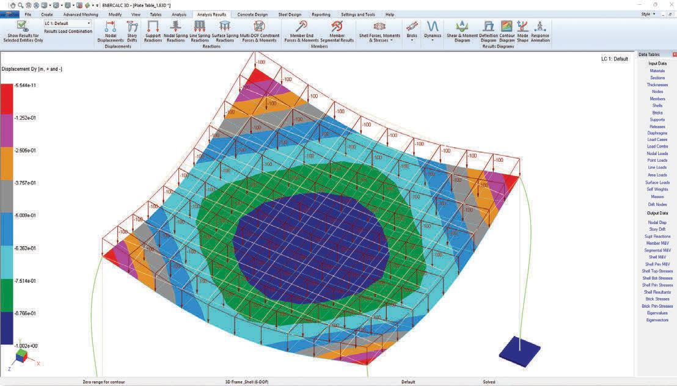
Task: Open the Shell M&V output table
Action: (657, 257)
